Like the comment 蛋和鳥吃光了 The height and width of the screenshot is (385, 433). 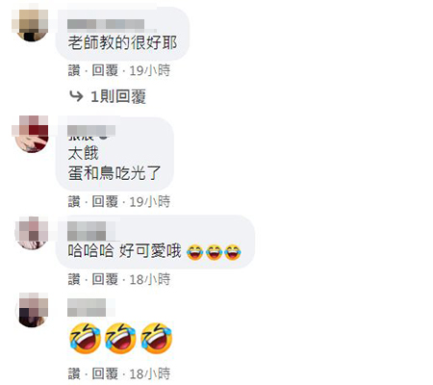tap(74, 202)
